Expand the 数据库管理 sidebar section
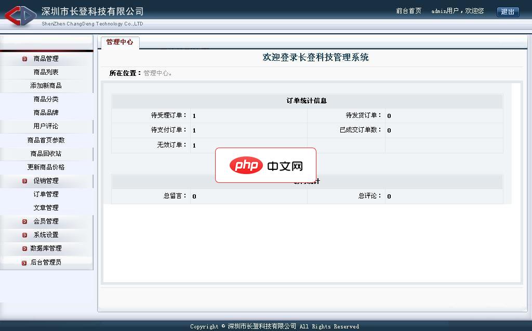Image resolution: width=532 pixels, height=331 pixels. pyautogui.click(x=47, y=248)
